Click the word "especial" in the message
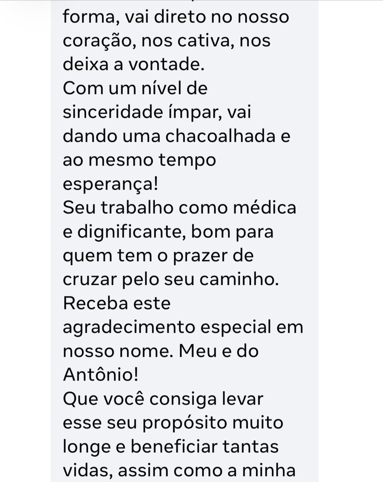 point(236,327)
